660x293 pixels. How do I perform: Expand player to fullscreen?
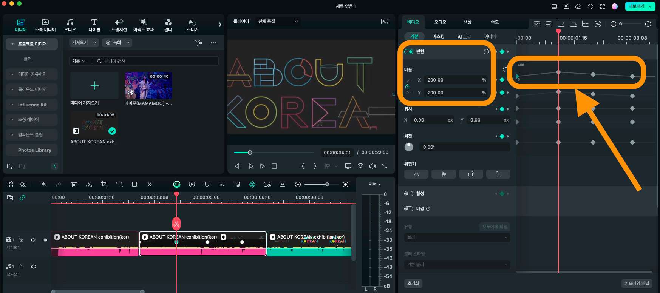(385, 166)
